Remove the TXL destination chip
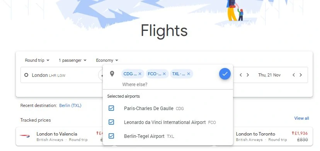 tap(189, 74)
